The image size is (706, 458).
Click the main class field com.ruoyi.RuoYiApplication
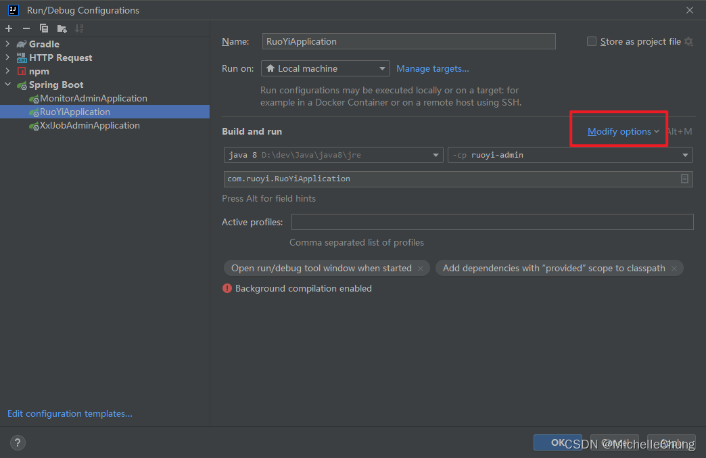tap(458, 179)
